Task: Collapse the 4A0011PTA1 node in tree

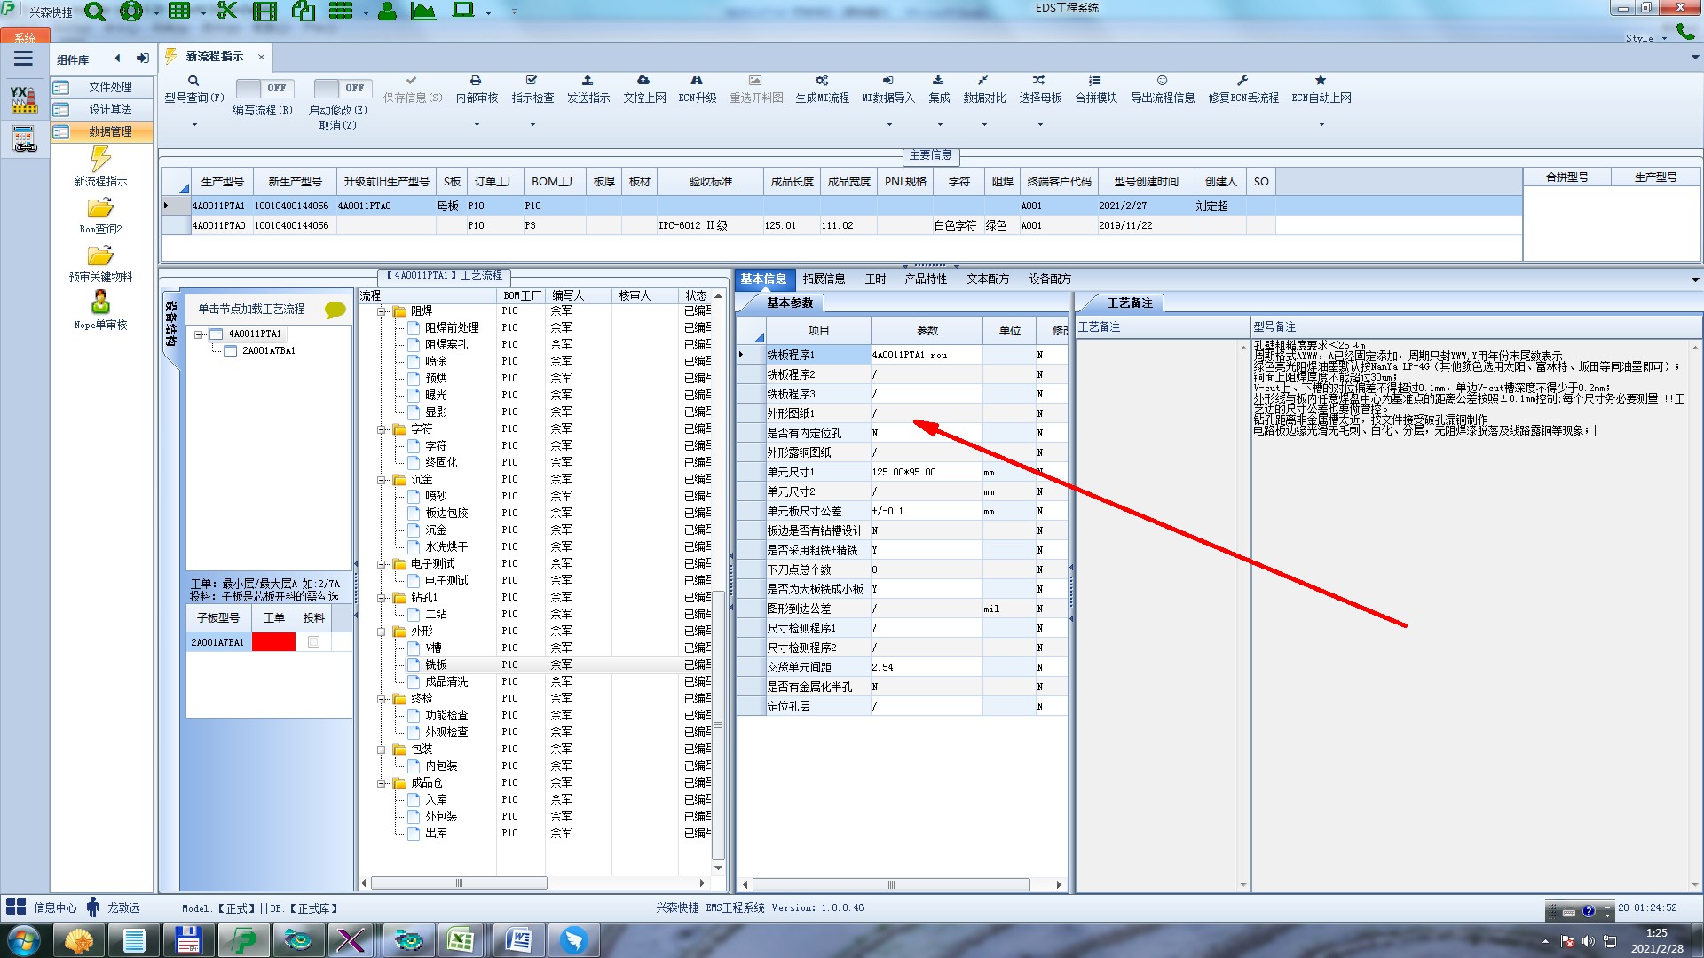Action: point(199,334)
